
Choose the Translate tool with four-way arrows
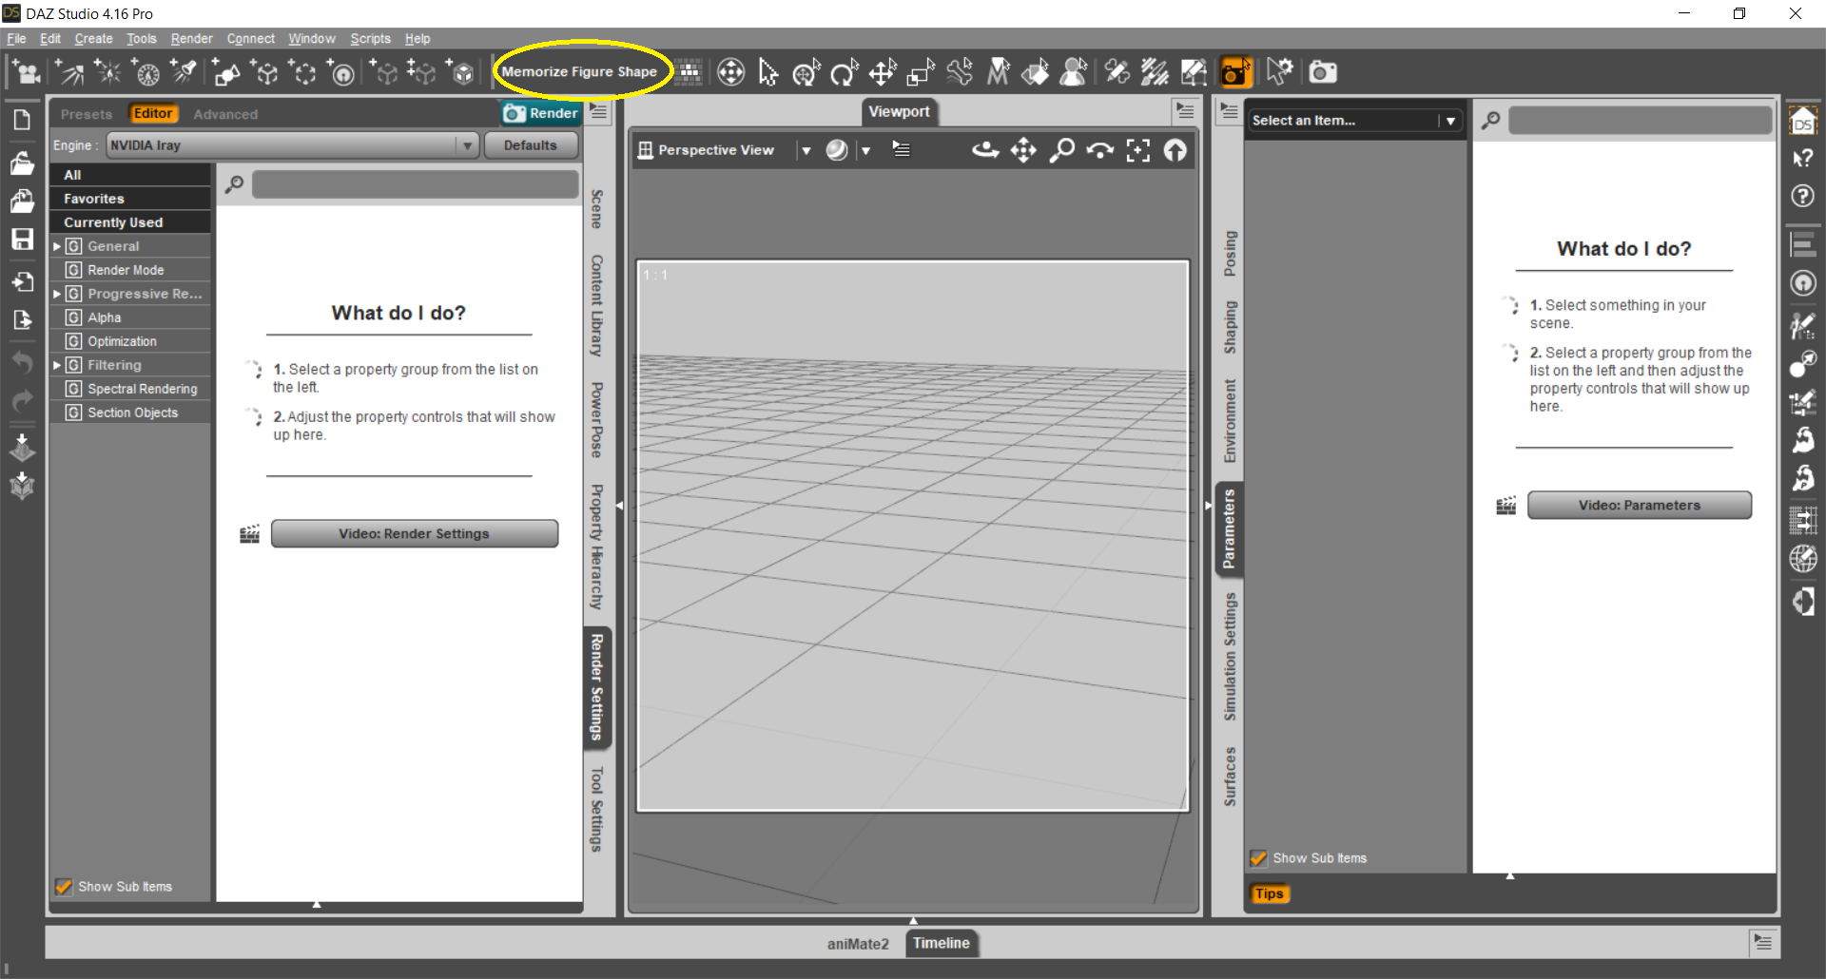883,72
